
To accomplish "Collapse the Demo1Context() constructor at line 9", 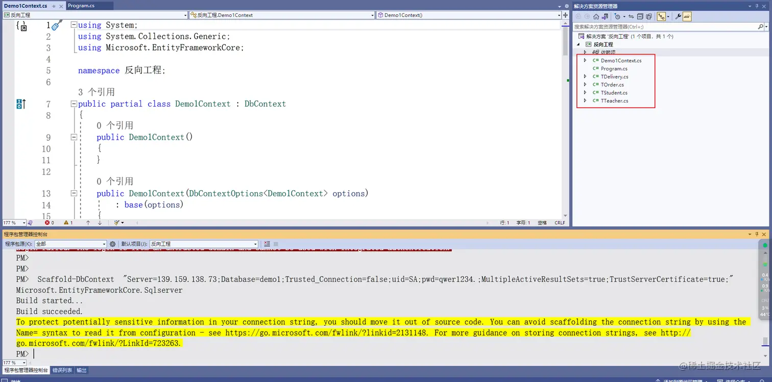I will pyautogui.click(x=74, y=137).
